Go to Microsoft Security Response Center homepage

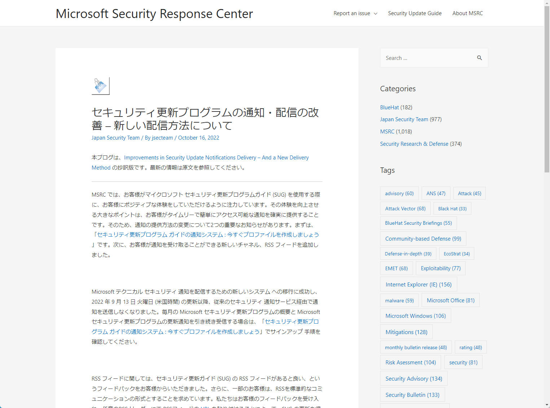point(154,14)
